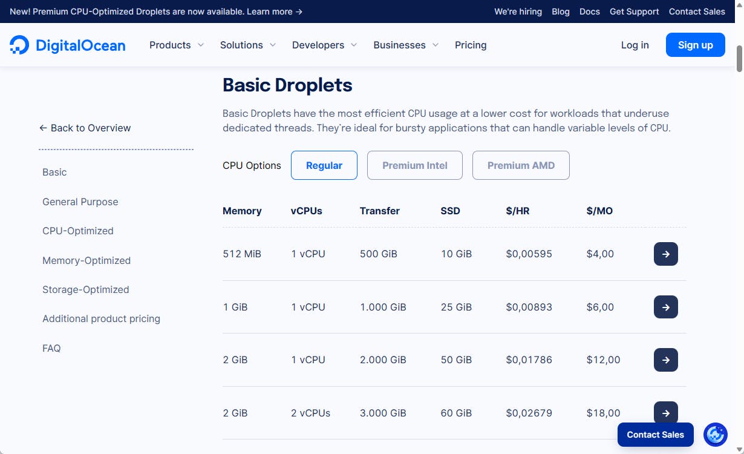Open the Solutions navigation item
Viewport: 744px width, 454px height.
(241, 45)
